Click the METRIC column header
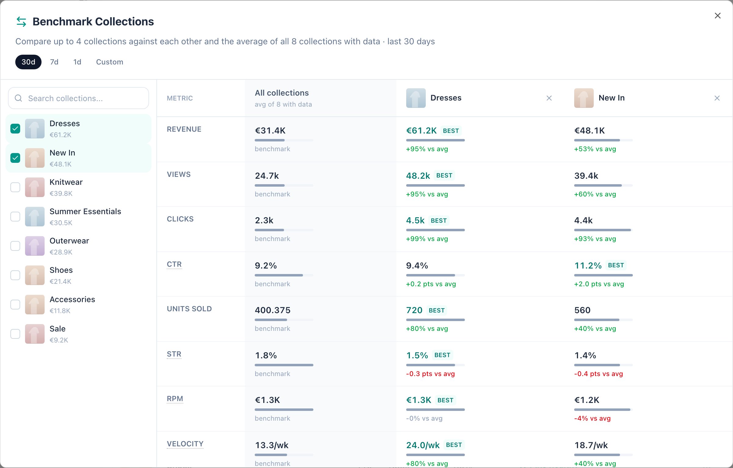This screenshot has height=468, width=733. [x=180, y=98]
